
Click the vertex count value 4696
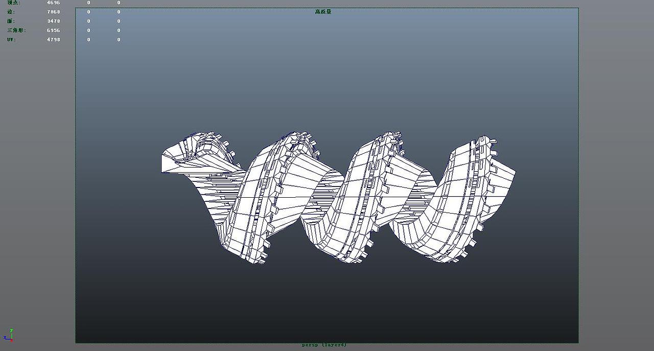[x=53, y=3]
